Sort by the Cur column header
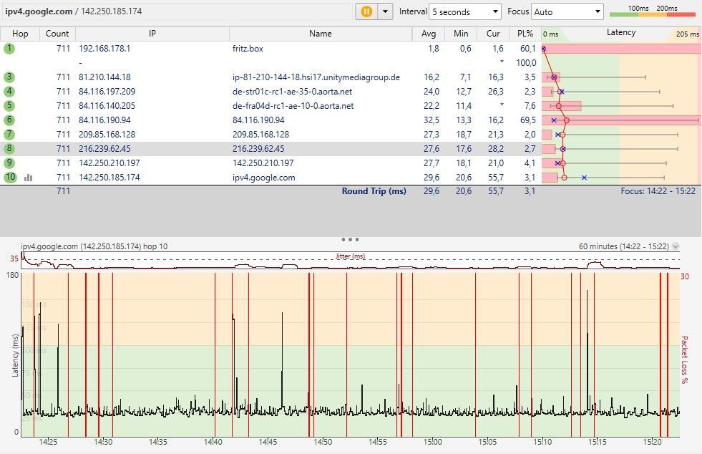 [493, 34]
